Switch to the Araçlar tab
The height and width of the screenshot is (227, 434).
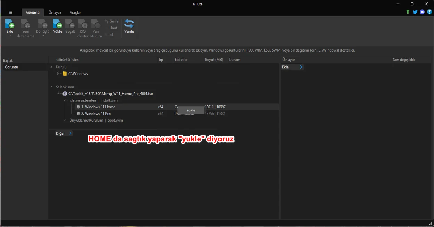point(75,13)
